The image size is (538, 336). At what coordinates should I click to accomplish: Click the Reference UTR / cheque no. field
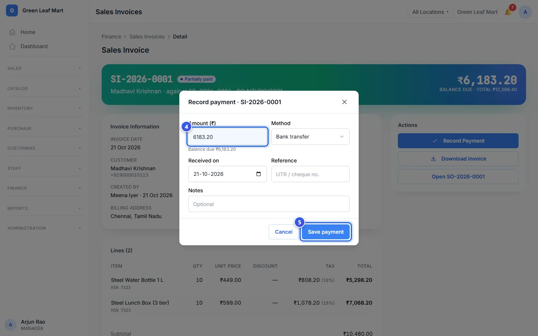click(x=310, y=174)
